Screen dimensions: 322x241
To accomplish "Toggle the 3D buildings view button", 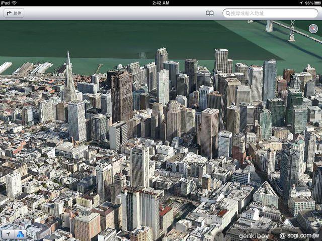I will point(21,234).
